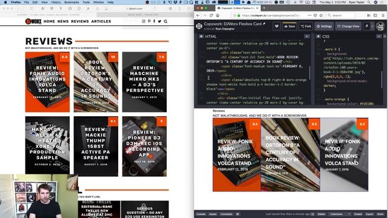
Task: Open the Twitter icon on DJWorx header
Action: point(159,21)
